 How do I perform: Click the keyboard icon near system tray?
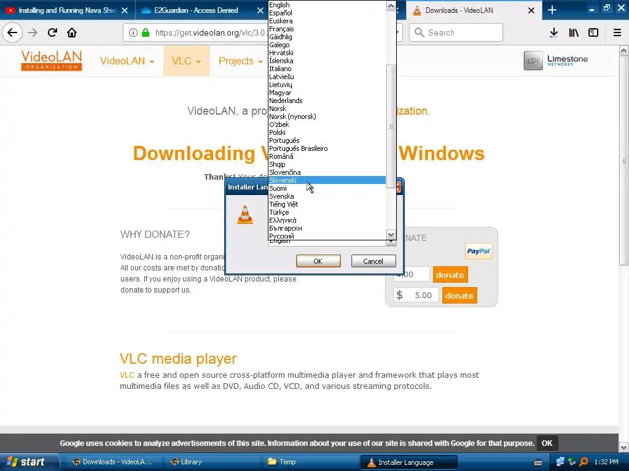538,462
